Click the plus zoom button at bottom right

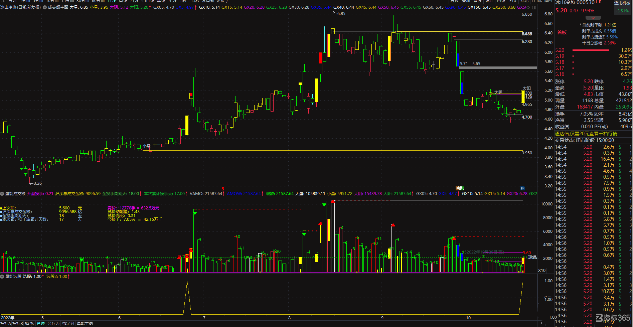click(542, 323)
